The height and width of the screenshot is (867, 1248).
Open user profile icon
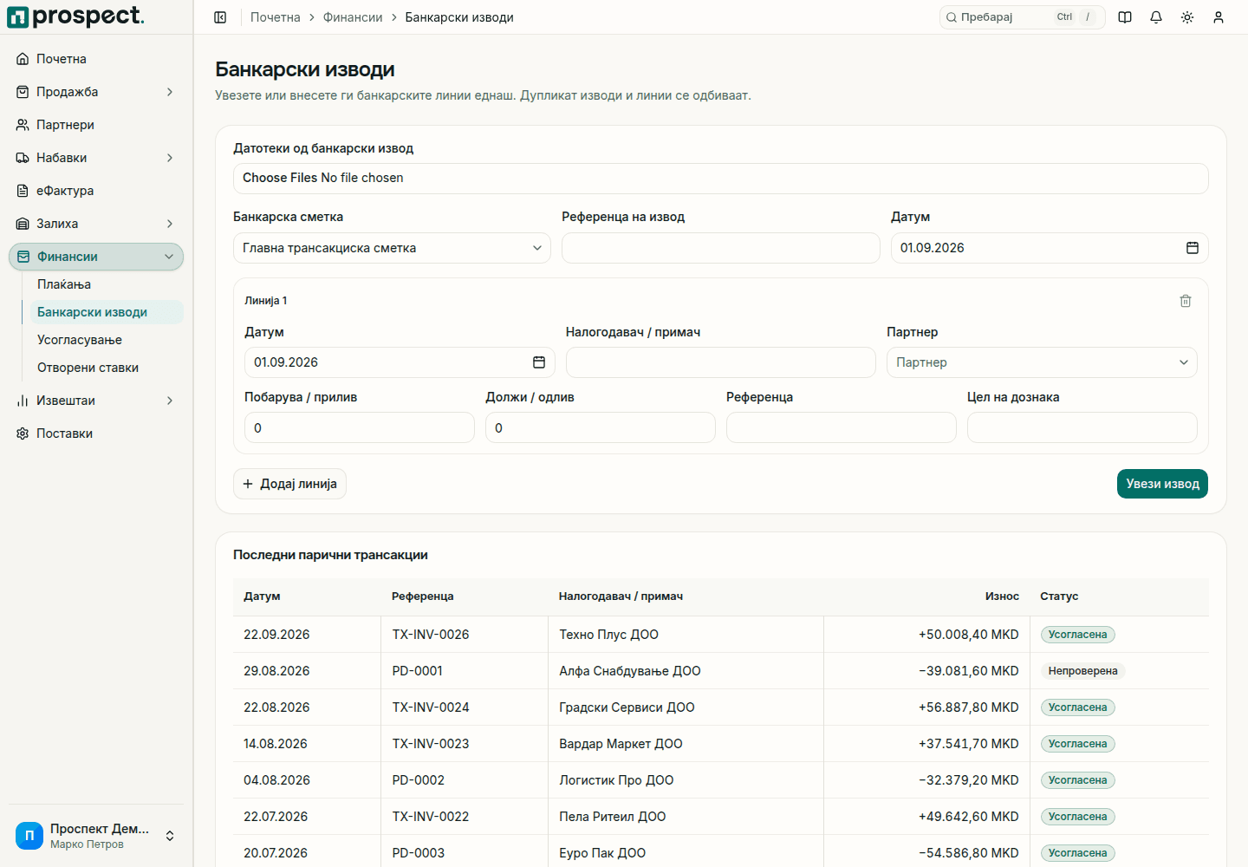pos(1219,17)
